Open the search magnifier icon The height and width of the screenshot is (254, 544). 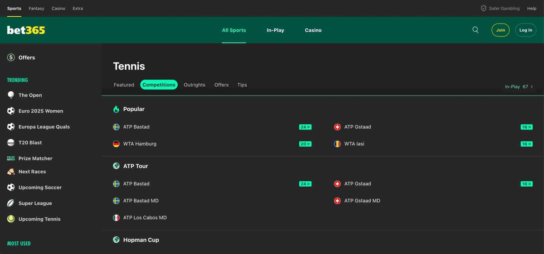pos(475,30)
